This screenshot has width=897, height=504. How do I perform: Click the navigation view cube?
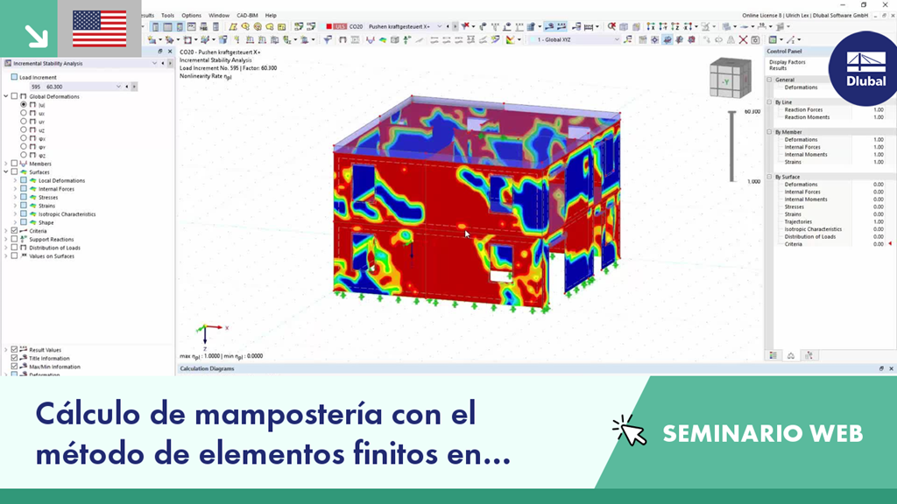coord(730,78)
